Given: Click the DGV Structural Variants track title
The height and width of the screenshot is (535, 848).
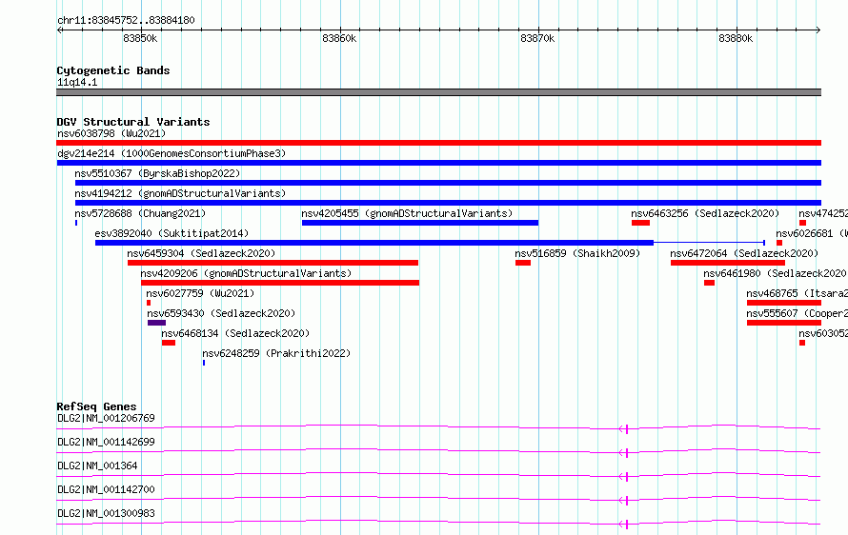Looking at the screenshot, I should tap(133, 122).
